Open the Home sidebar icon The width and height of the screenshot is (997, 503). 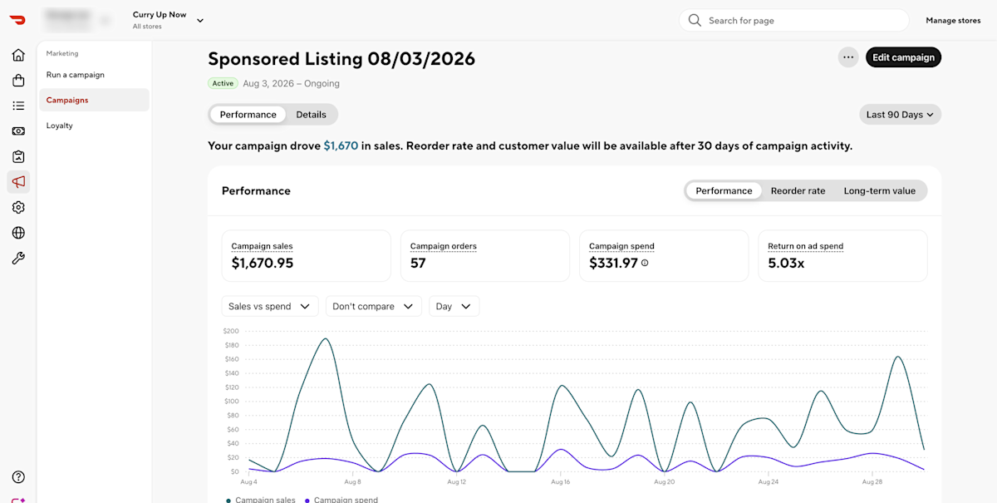tap(18, 55)
